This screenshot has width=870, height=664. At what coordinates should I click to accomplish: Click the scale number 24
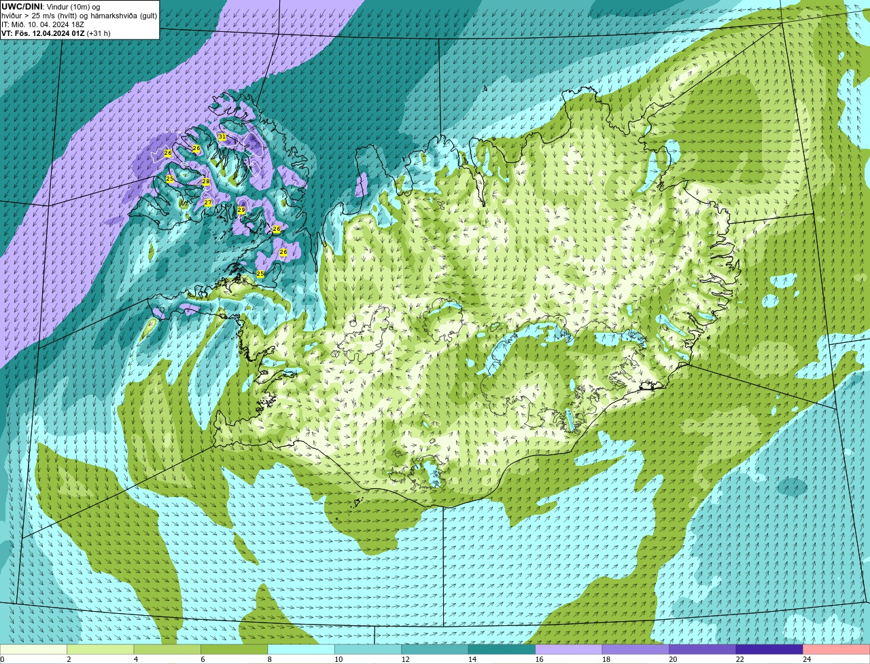pos(807,659)
